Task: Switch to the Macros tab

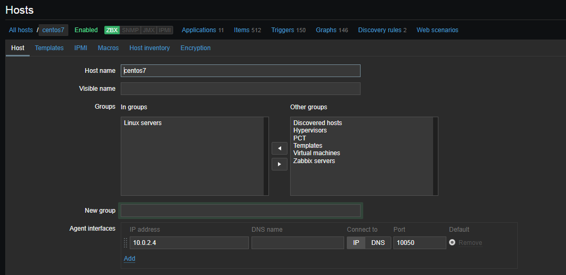Action: pos(108,48)
